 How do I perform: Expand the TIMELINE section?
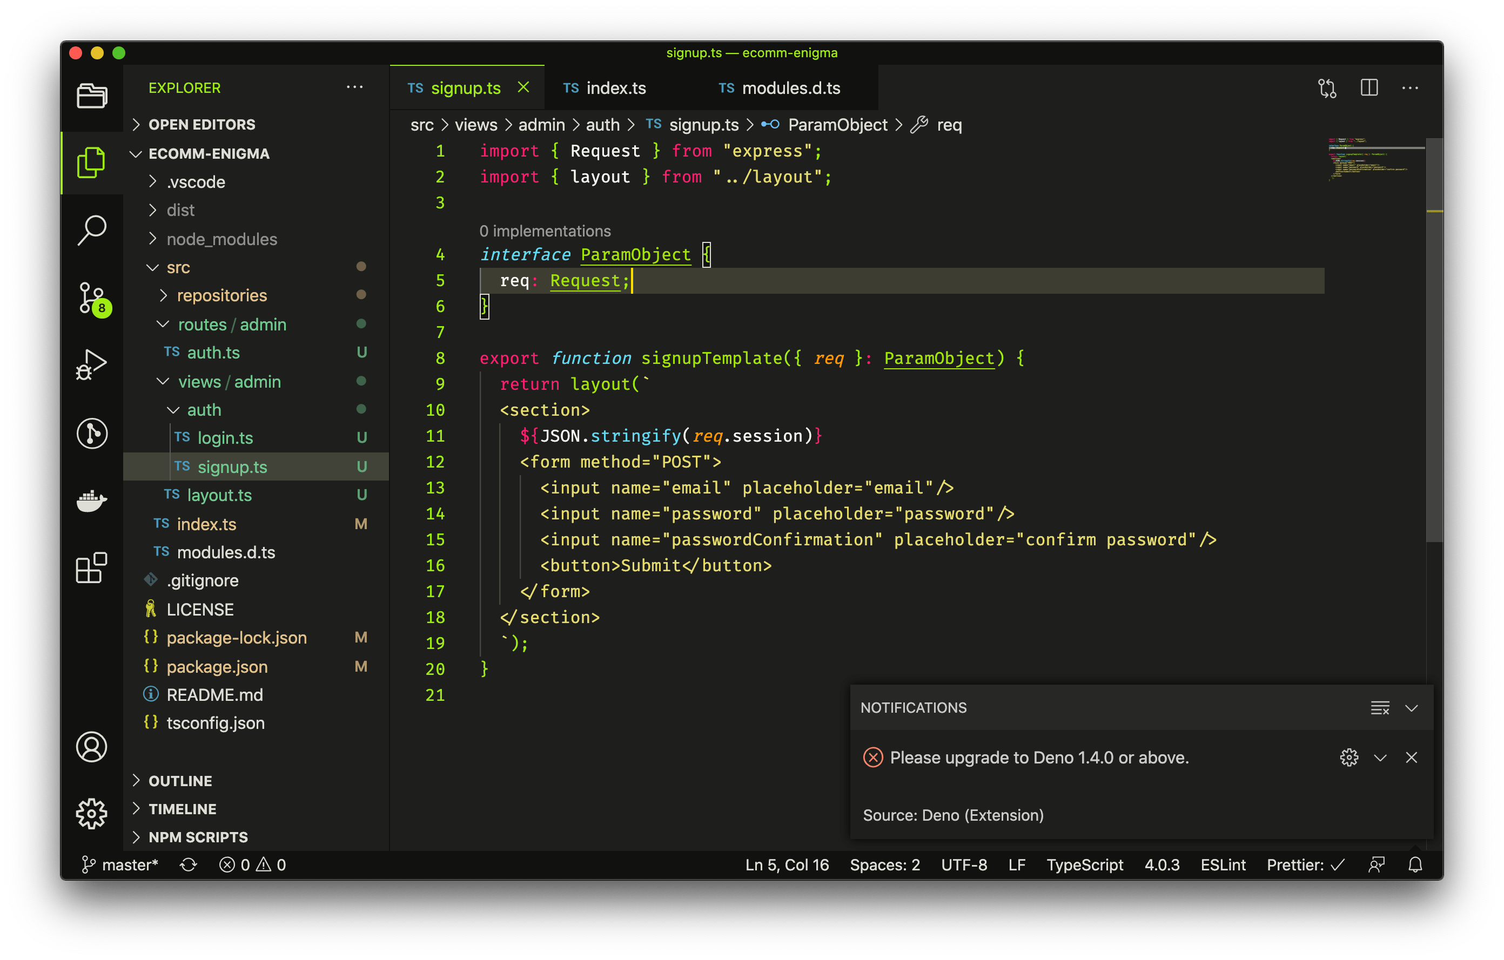coord(256,808)
